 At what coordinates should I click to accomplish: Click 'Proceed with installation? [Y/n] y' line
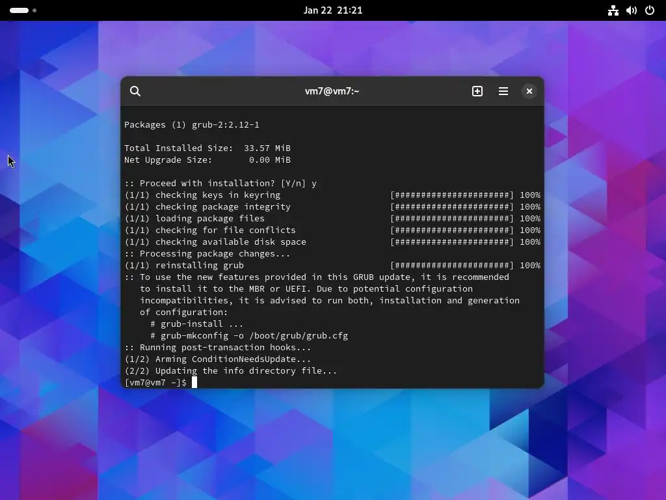click(x=220, y=183)
